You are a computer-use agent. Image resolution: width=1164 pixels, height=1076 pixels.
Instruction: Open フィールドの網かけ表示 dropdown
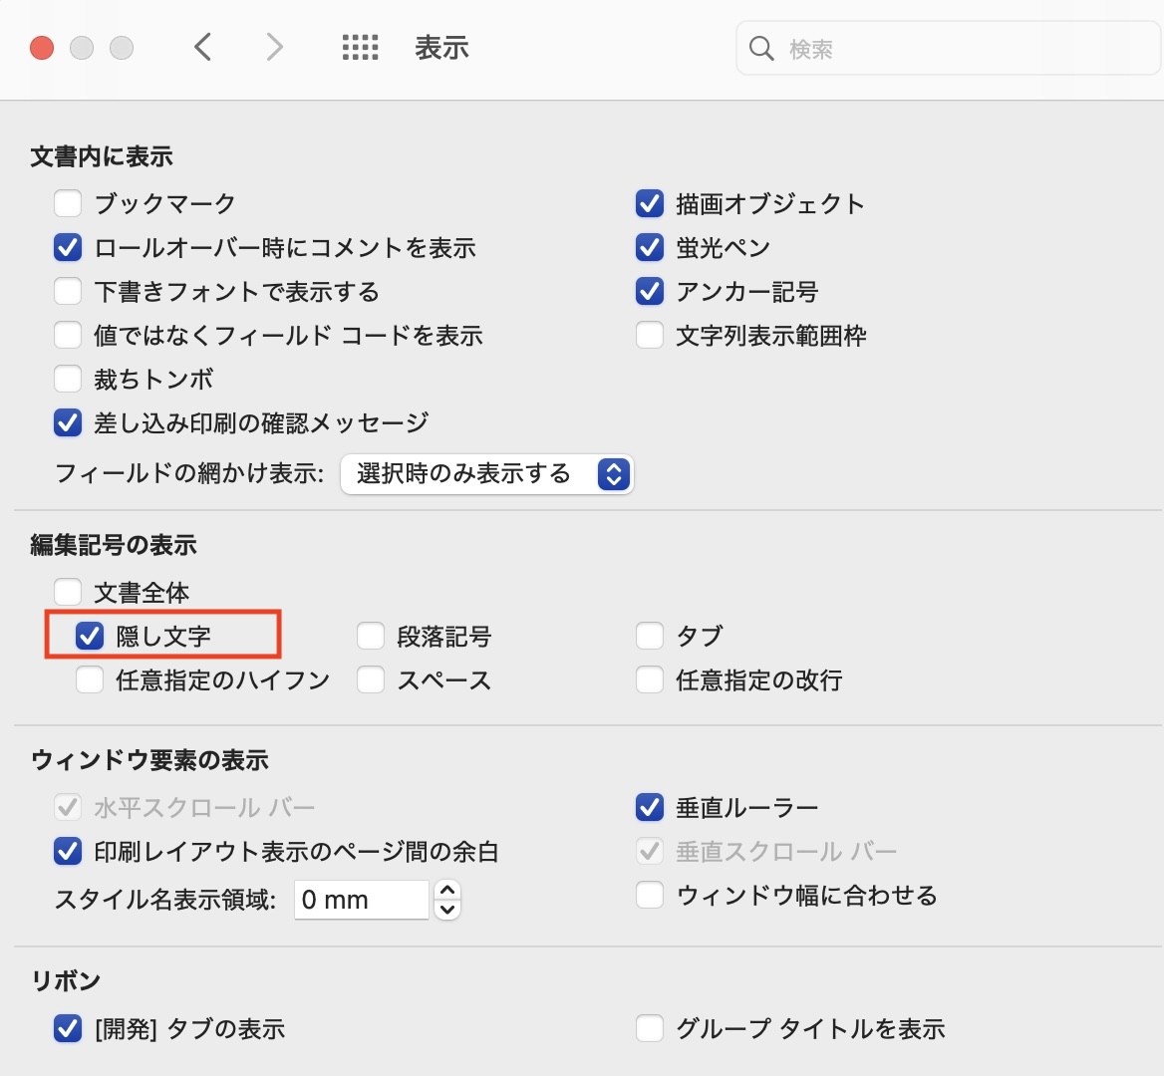487,474
